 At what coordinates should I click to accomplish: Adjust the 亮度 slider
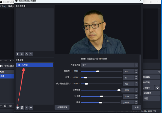pos(100,103)
